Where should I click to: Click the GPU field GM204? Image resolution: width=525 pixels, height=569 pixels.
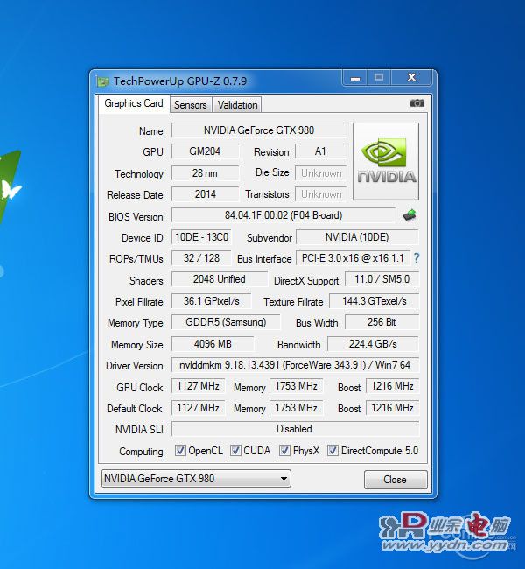click(x=205, y=151)
